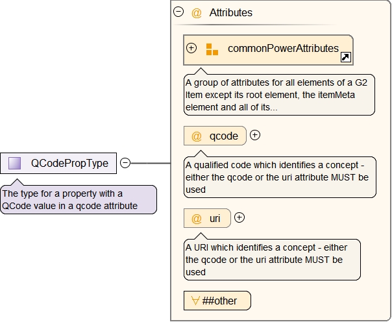Click the reference arrow icon on commonPowerAttributes
This screenshot has height=322, width=392.
click(346, 58)
